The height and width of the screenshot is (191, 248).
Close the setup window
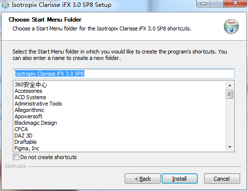pos(236,3)
